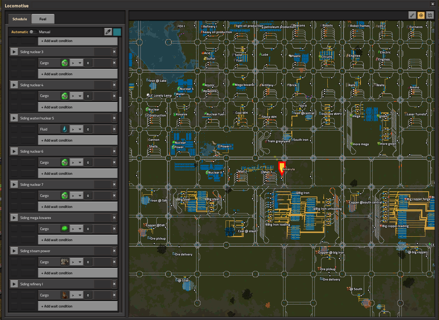Delete the cargo condition under Siding nuclear 7
This screenshot has width=439, height=320.
coord(114,196)
